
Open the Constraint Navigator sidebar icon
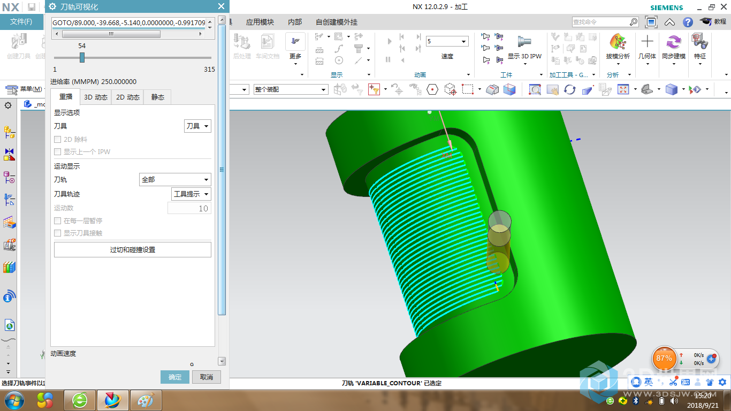click(x=10, y=155)
